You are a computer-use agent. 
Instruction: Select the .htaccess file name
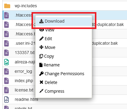click(23, 15)
